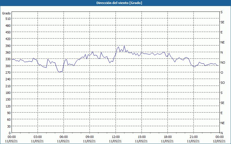Click the 150 y-axis tick label
231x144 pixels.
[x=8, y=99]
